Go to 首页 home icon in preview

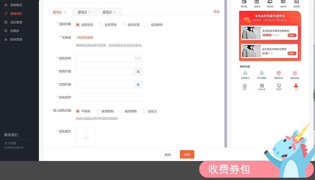(245, 86)
